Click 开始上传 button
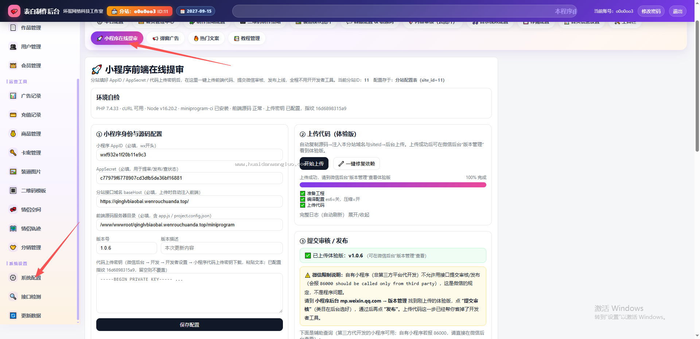The height and width of the screenshot is (339, 700). coord(314,164)
